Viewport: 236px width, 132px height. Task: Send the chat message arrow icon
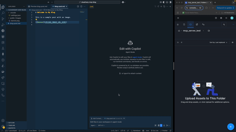click(x=167, y=126)
